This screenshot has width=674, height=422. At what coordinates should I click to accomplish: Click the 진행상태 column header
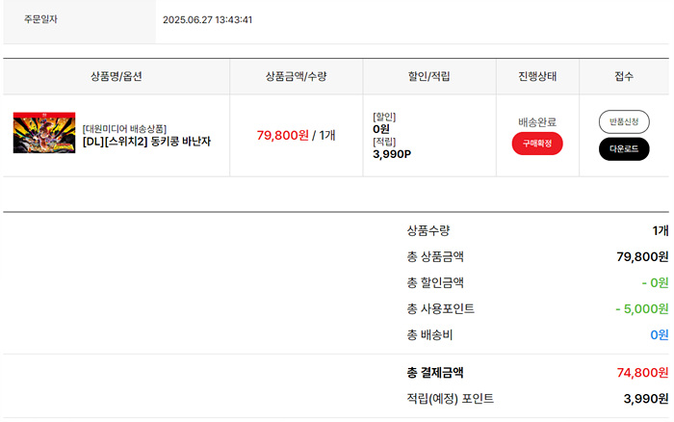[x=537, y=76]
